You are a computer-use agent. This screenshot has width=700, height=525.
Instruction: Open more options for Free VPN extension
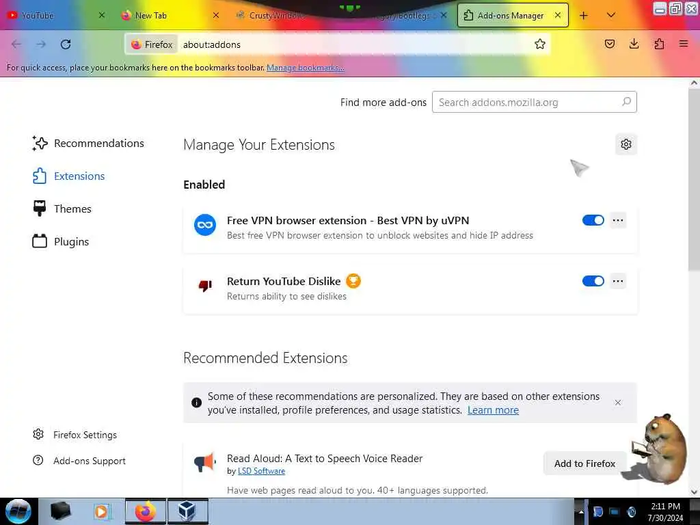coord(618,220)
